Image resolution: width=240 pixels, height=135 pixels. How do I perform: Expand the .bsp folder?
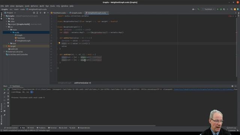[x=7, y=19]
